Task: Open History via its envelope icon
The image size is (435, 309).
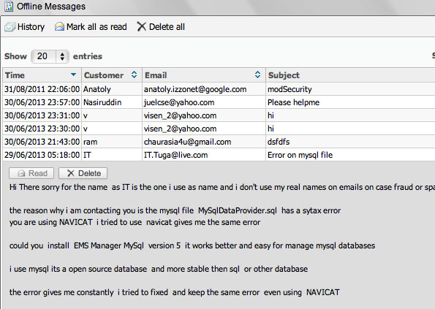Action: pyautogui.click(x=10, y=27)
